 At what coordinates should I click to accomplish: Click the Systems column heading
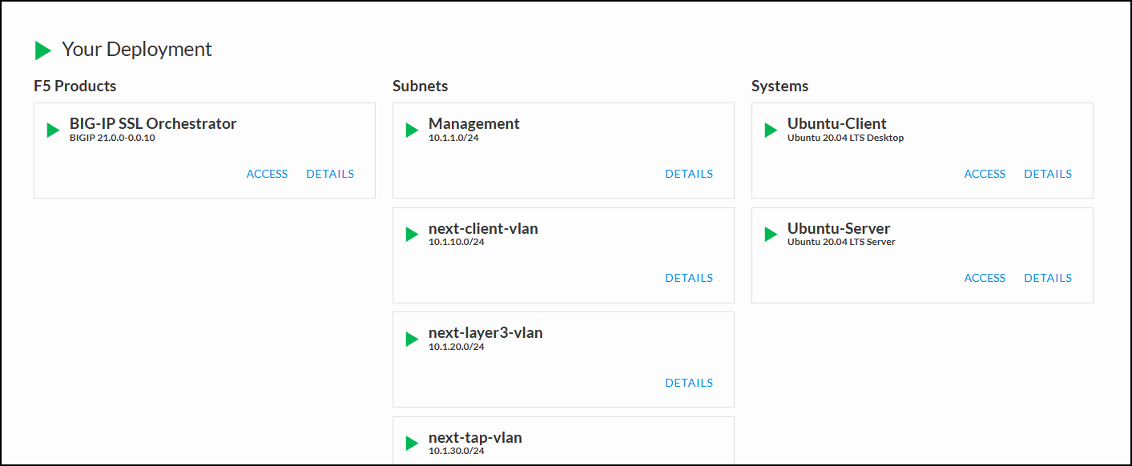pyautogui.click(x=780, y=86)
